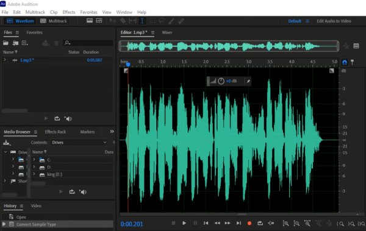Expand the 1.mp3 file entry
The width and height of the screenshot is (366, 231).
pos(5,60)
